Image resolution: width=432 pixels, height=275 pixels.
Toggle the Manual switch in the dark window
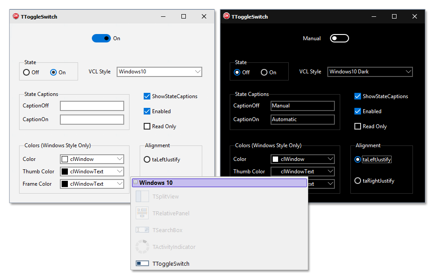[x=339, y=38]
